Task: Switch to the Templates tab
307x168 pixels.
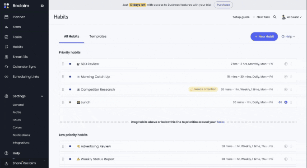Action: 98,37
